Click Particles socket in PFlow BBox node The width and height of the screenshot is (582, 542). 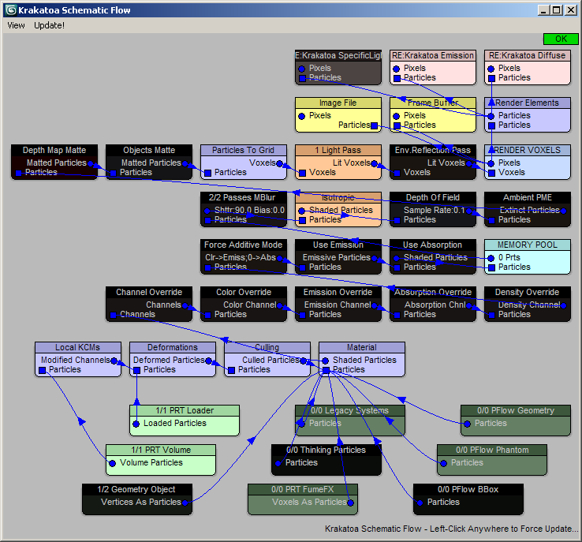coord(420,503)
